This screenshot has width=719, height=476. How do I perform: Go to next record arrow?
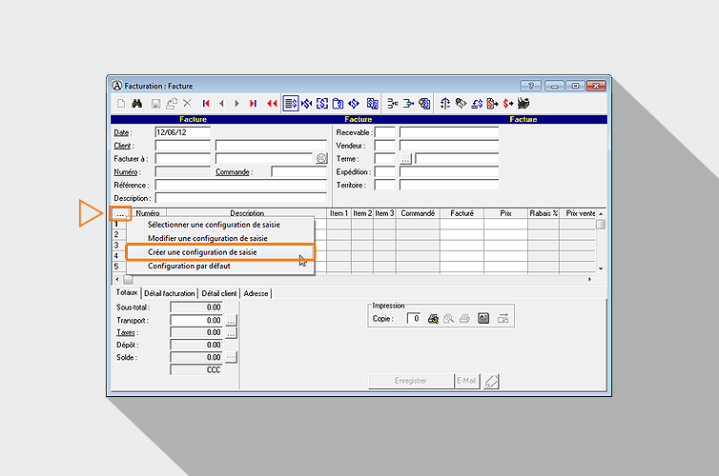(x=237, y=104)
